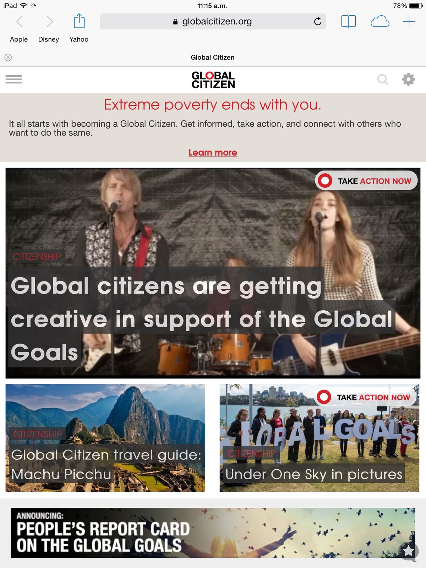Open the People's Report Card banner
426x568 pixels.
click(x=213, y=532)
